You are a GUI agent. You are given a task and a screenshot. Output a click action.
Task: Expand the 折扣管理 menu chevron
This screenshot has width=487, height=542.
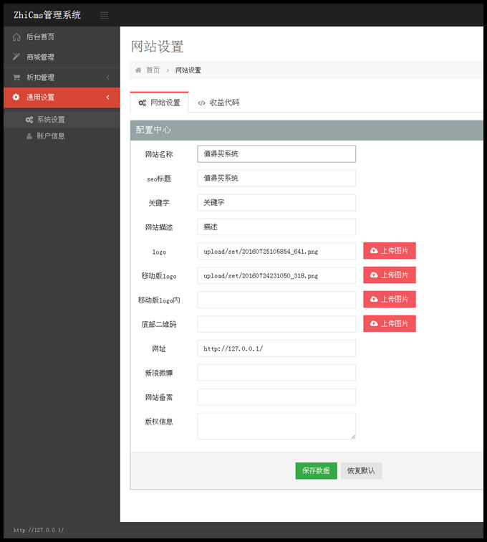pyautogui.click(x=107, y=77)
